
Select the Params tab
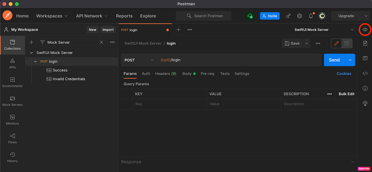(x=130, y=74)
